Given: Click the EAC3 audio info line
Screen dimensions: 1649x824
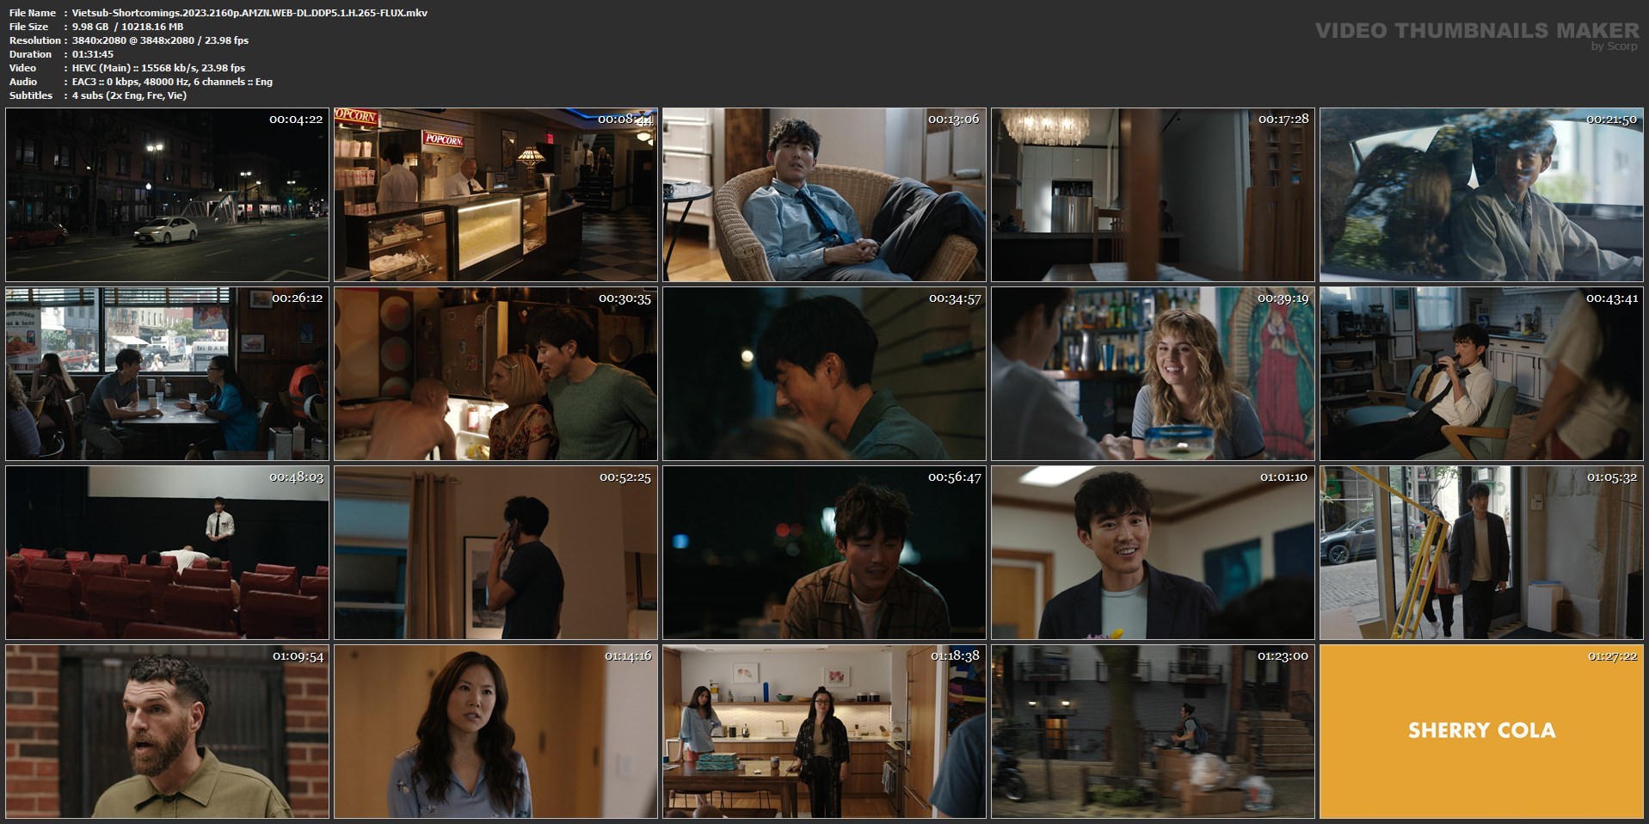Looking at the screenshot, I should tap(172, 82).
